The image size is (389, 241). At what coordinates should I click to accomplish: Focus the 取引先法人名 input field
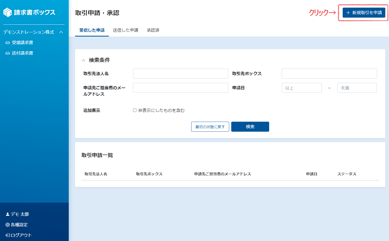coord(181,74)
